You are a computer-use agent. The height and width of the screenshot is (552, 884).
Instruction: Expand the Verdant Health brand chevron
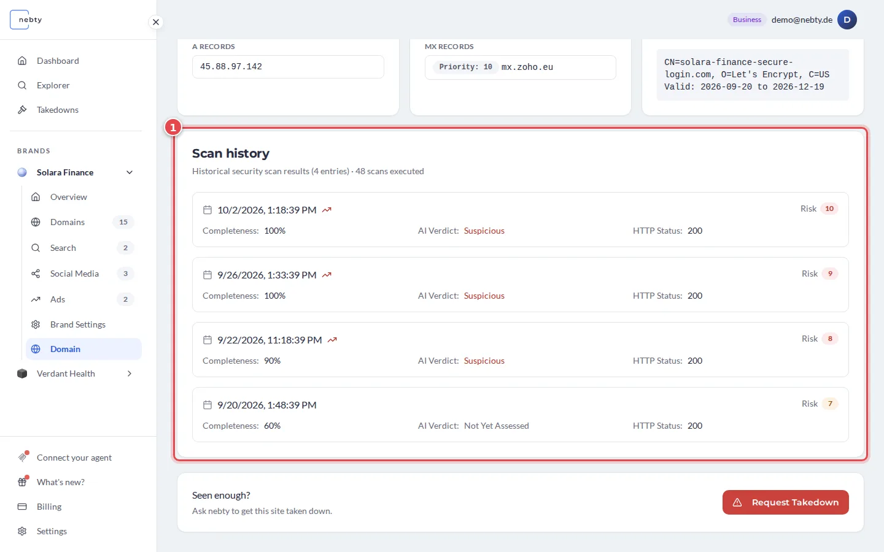click(x=130, y=374)
